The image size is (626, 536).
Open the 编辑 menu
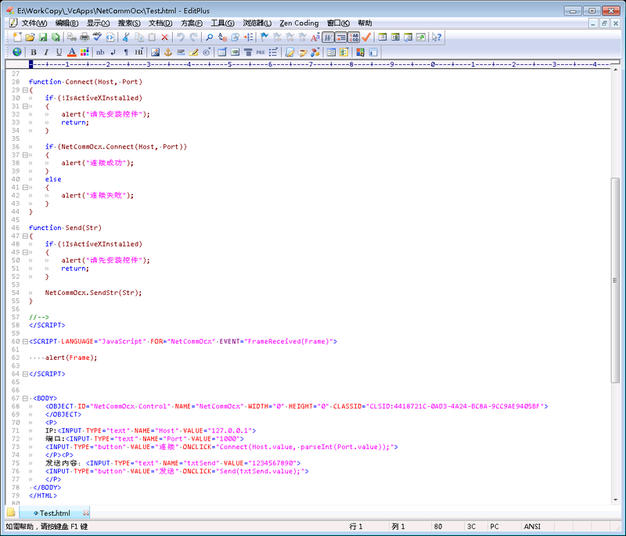[x=67, y=23]
